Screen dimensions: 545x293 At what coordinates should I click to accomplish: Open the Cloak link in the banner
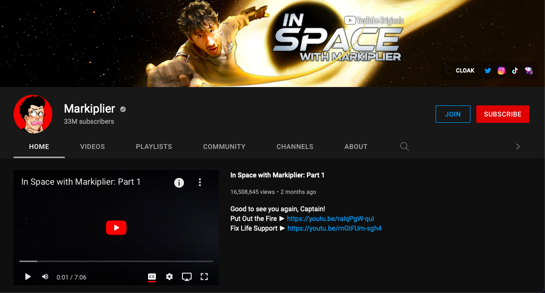click(460, 71)
